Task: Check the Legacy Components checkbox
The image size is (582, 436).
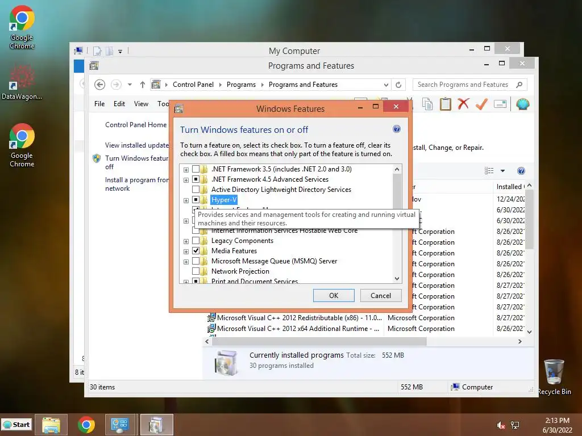Action: [196, 241]
